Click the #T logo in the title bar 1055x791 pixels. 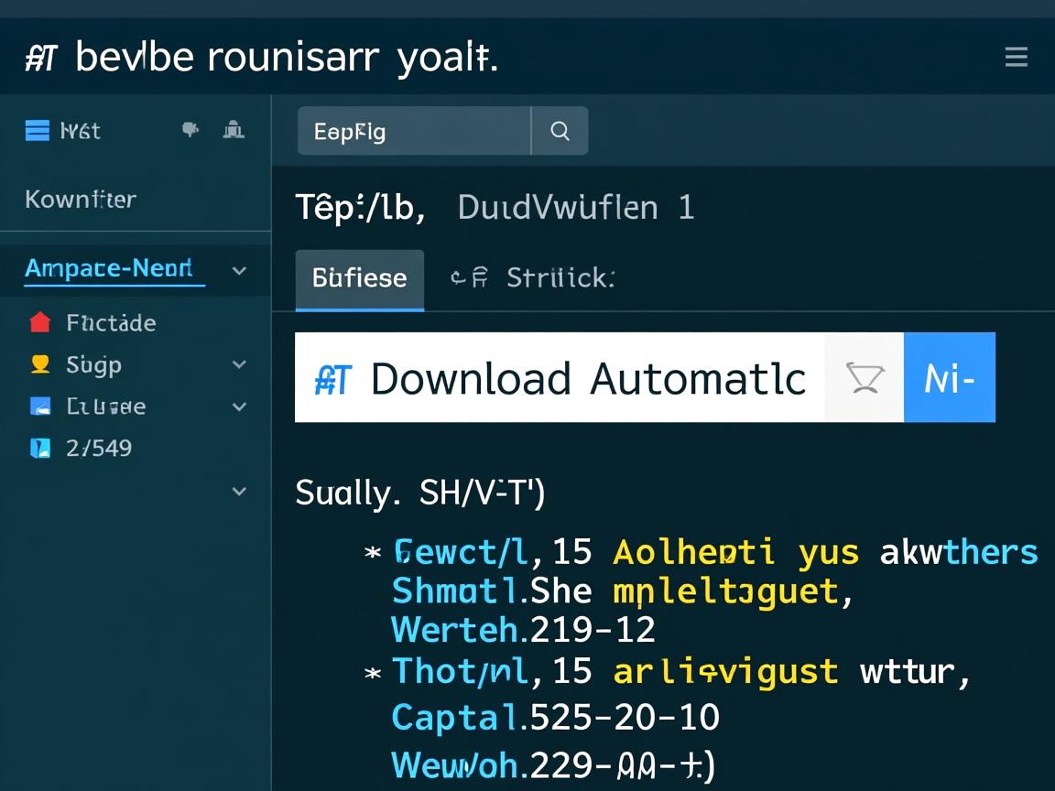click(x=42, y=59)
